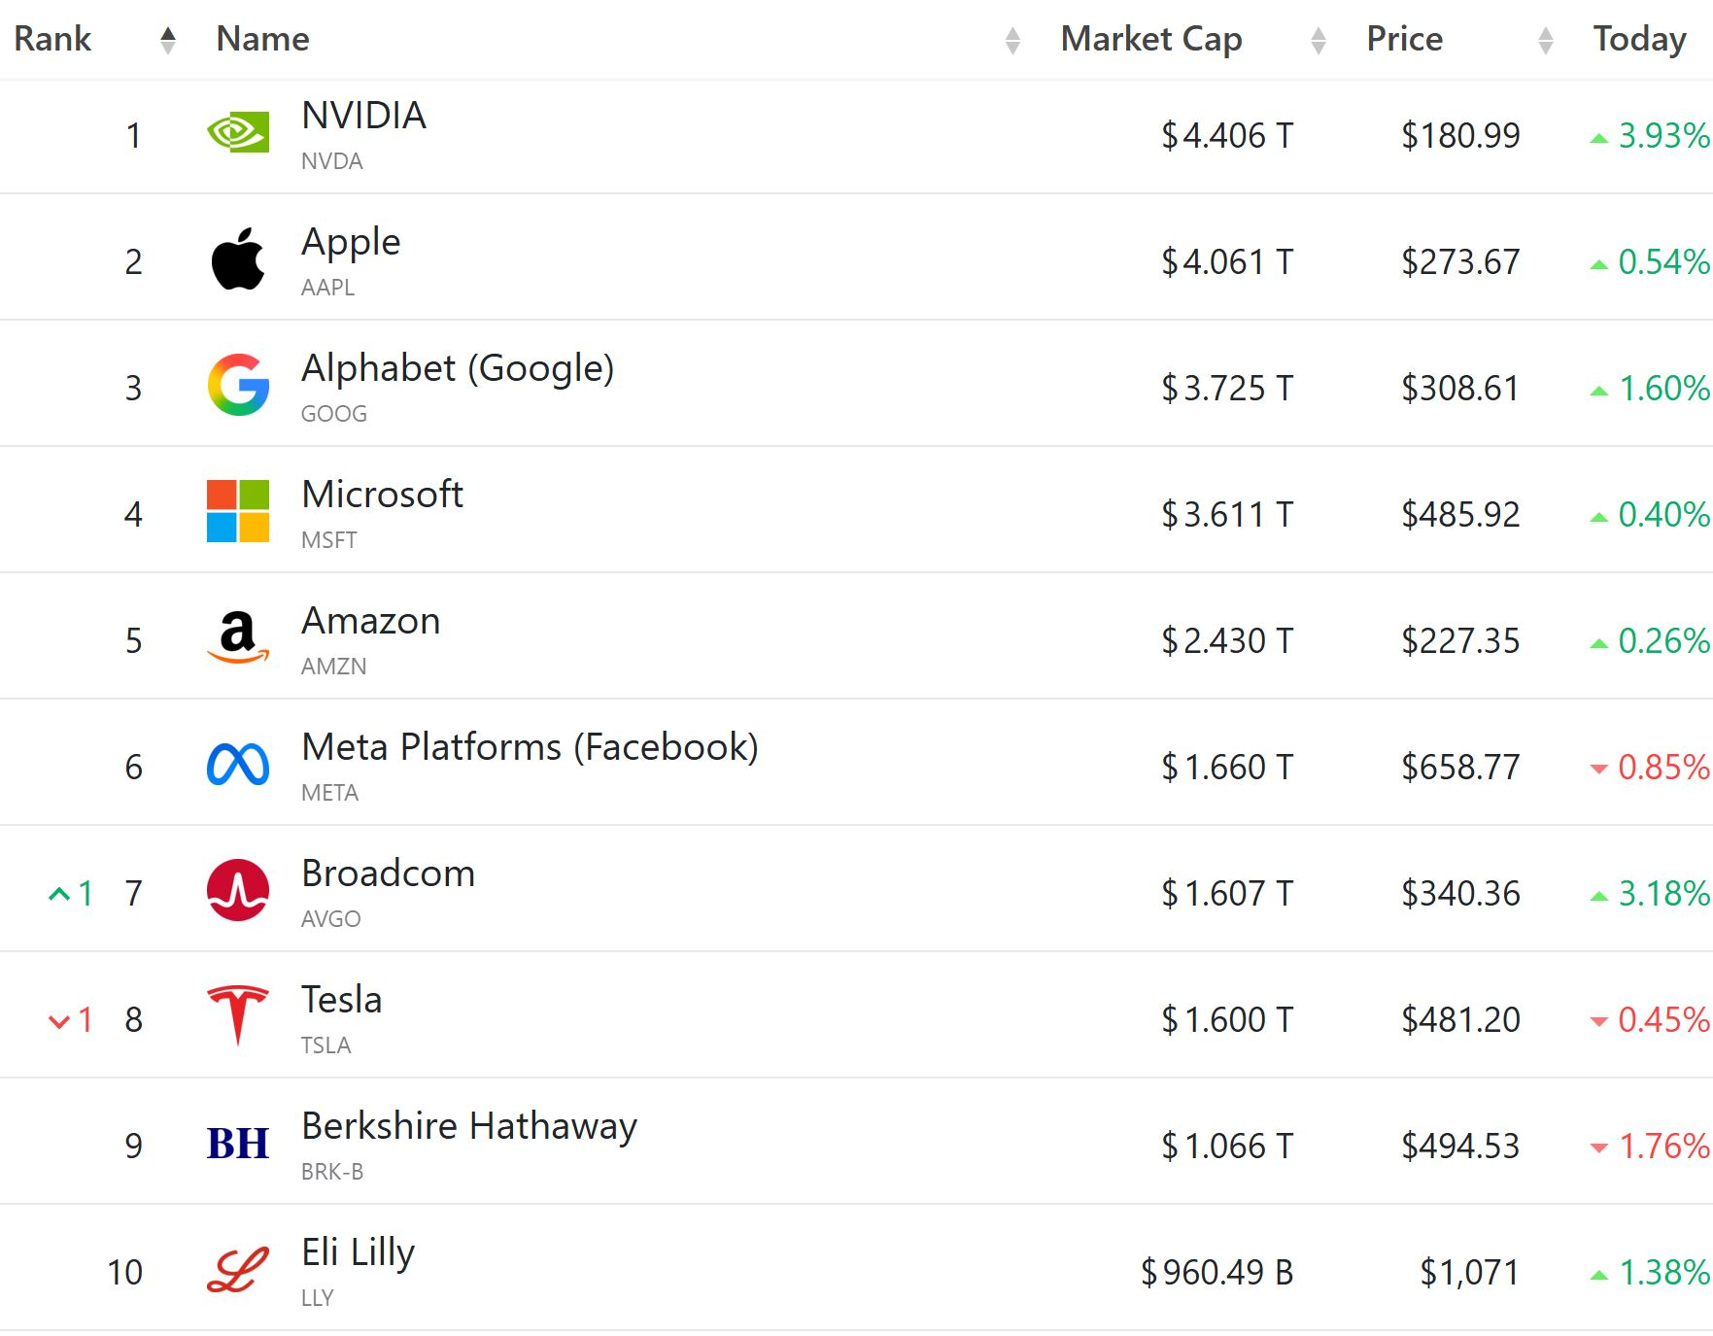Open the Berkshire Hathaway company link
This screenshot has width=1713, height=1336.
coord(469,1126)
